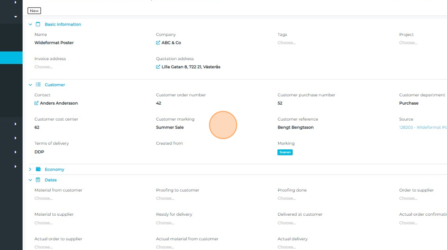Open the ABC & Co company link icon
Image resolution: width=447 pixels, height=250 pixels.
pos(158,43)
